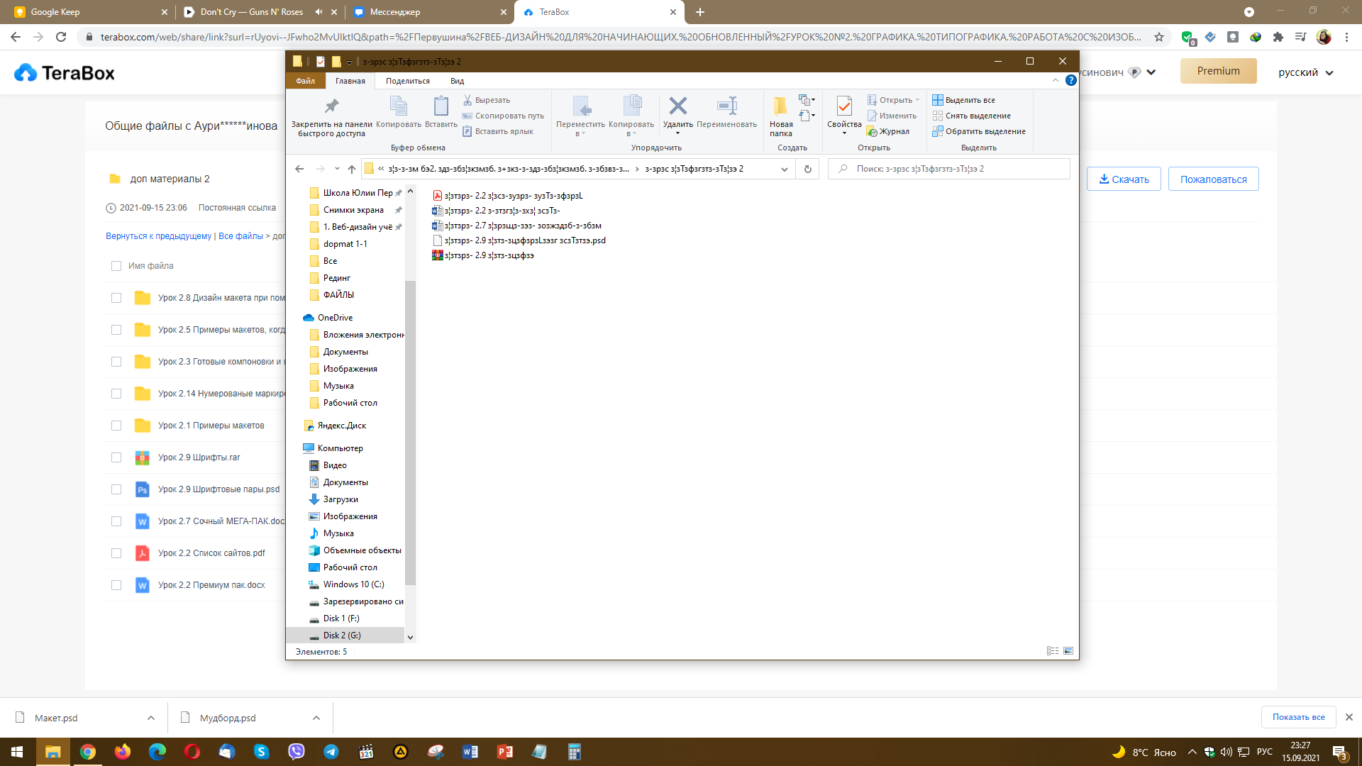1362x766 pixels.
Task: Click the Up directory arrow in Explorer
Action: pos(352,169)
